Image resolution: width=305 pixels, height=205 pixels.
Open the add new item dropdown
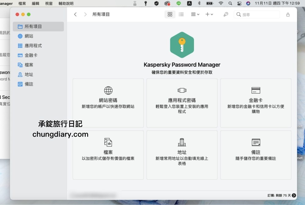point(209,14)
